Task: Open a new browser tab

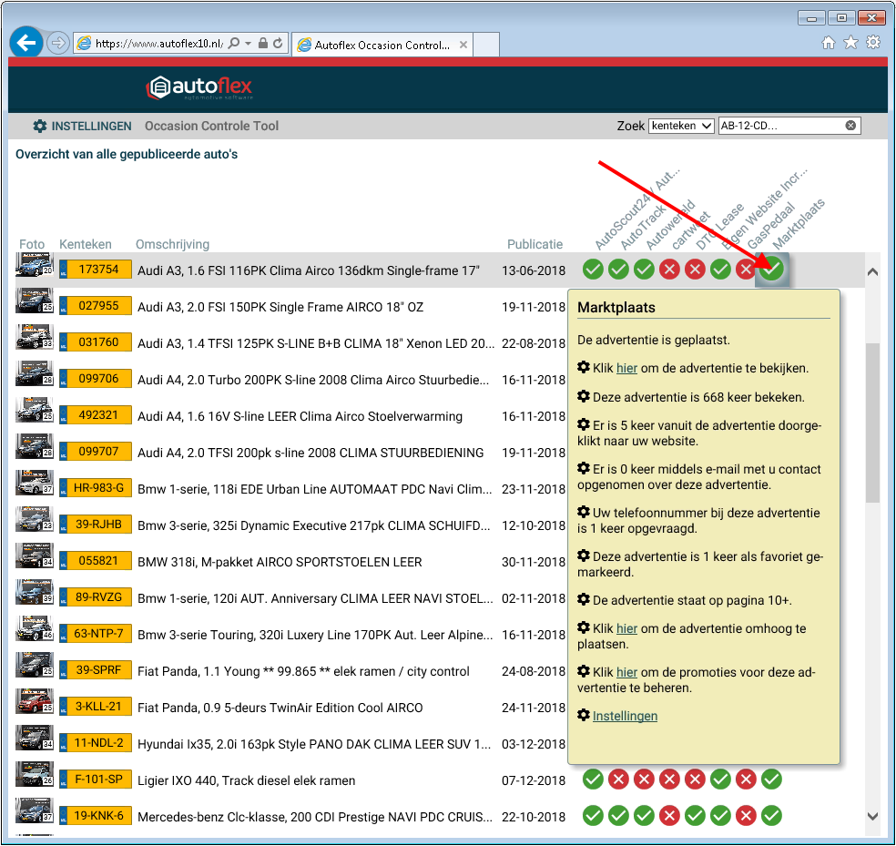Action: click(486, 45)
